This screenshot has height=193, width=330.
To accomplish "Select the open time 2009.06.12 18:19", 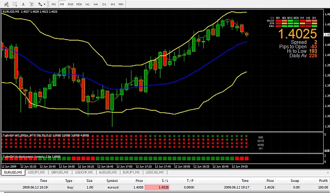I will point(35,187).
